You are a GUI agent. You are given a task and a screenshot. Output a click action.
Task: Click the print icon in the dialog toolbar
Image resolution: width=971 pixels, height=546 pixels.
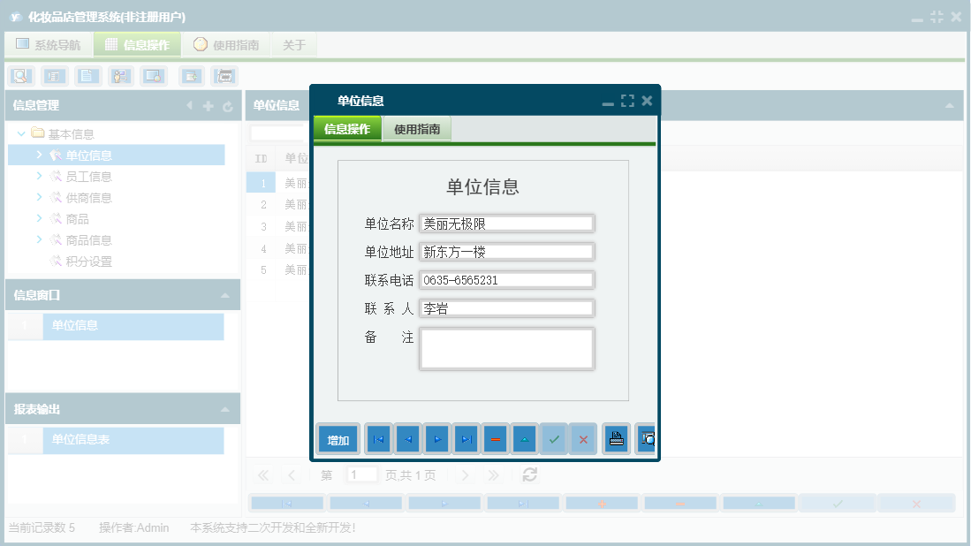point(616,438)
